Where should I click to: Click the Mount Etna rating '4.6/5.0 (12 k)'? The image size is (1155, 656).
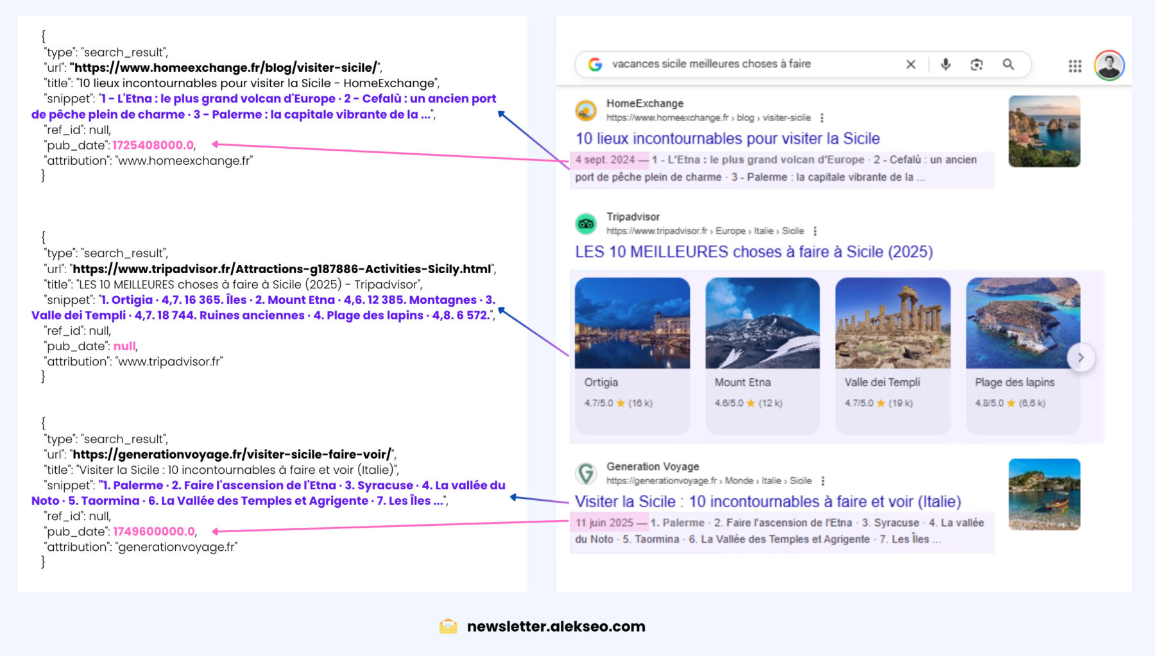coord(749,403)
